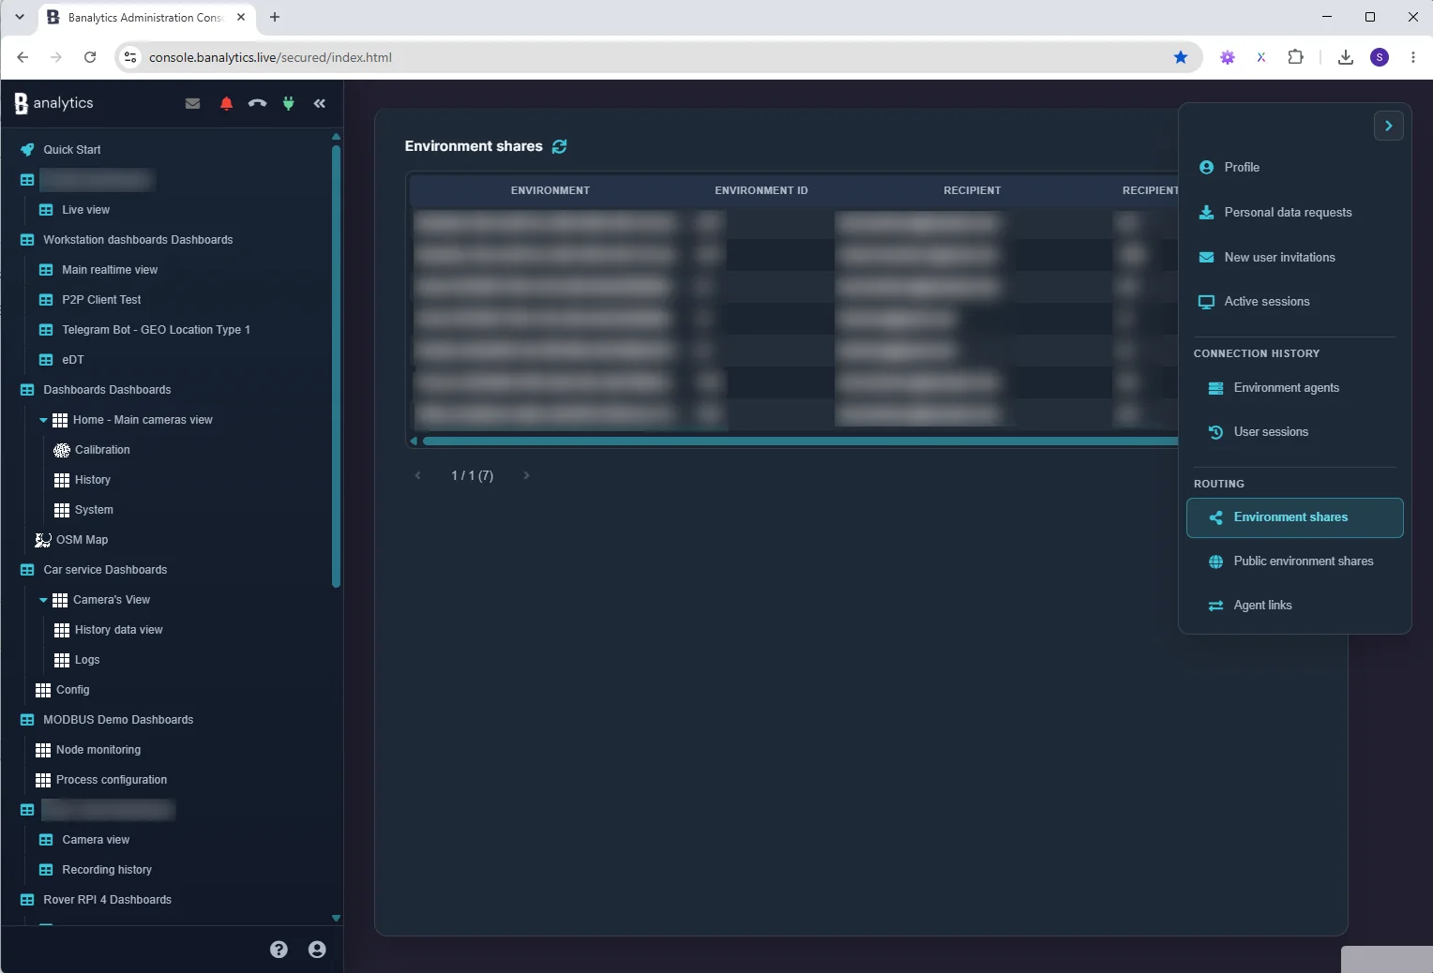Sort by RECIPIENT column header
The width and height of the screenshot is (1433, 973).
point(973,190)
